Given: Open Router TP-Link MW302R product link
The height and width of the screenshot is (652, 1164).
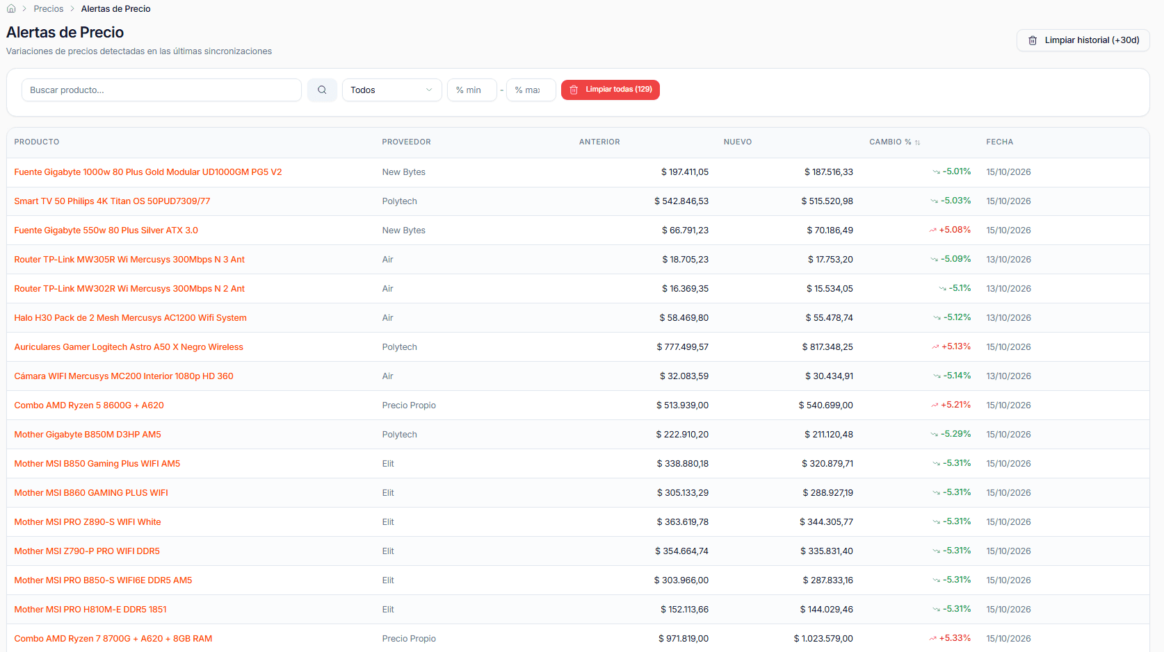Looking at the screenshot, I should click(x=129, y=289).
